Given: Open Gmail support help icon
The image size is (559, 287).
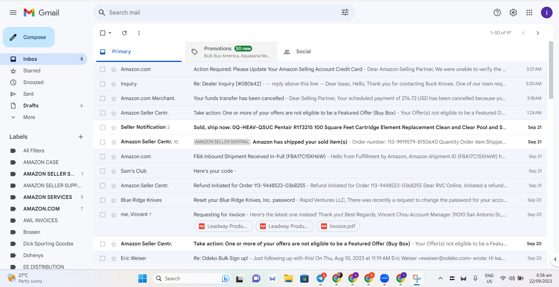Looking at the screenshot, I should point(497,13).
